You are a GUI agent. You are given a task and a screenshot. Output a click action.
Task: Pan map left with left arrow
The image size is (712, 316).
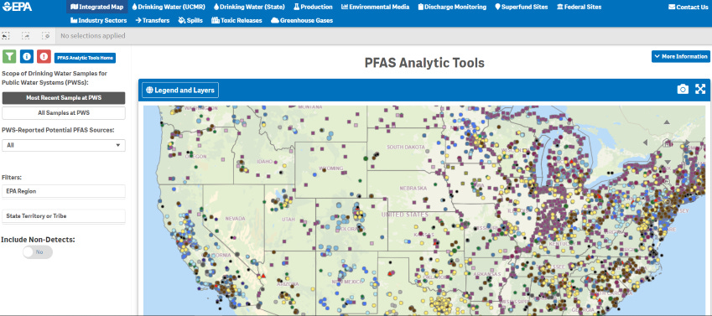click(x=645, y=142)
